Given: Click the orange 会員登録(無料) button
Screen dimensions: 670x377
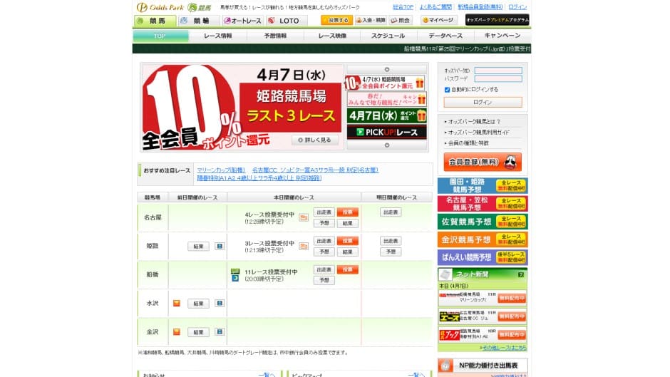Looking at the screenshot, I should tap(483, 162).
